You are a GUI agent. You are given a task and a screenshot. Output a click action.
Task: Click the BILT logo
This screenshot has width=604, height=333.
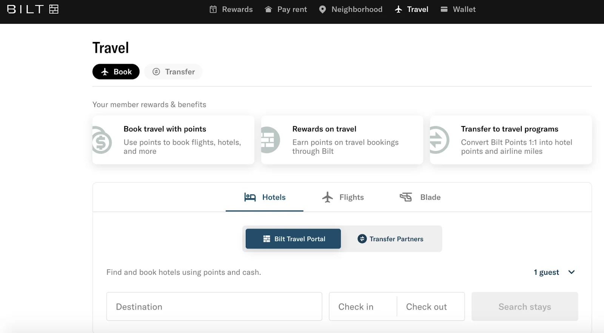pos(33,9)
